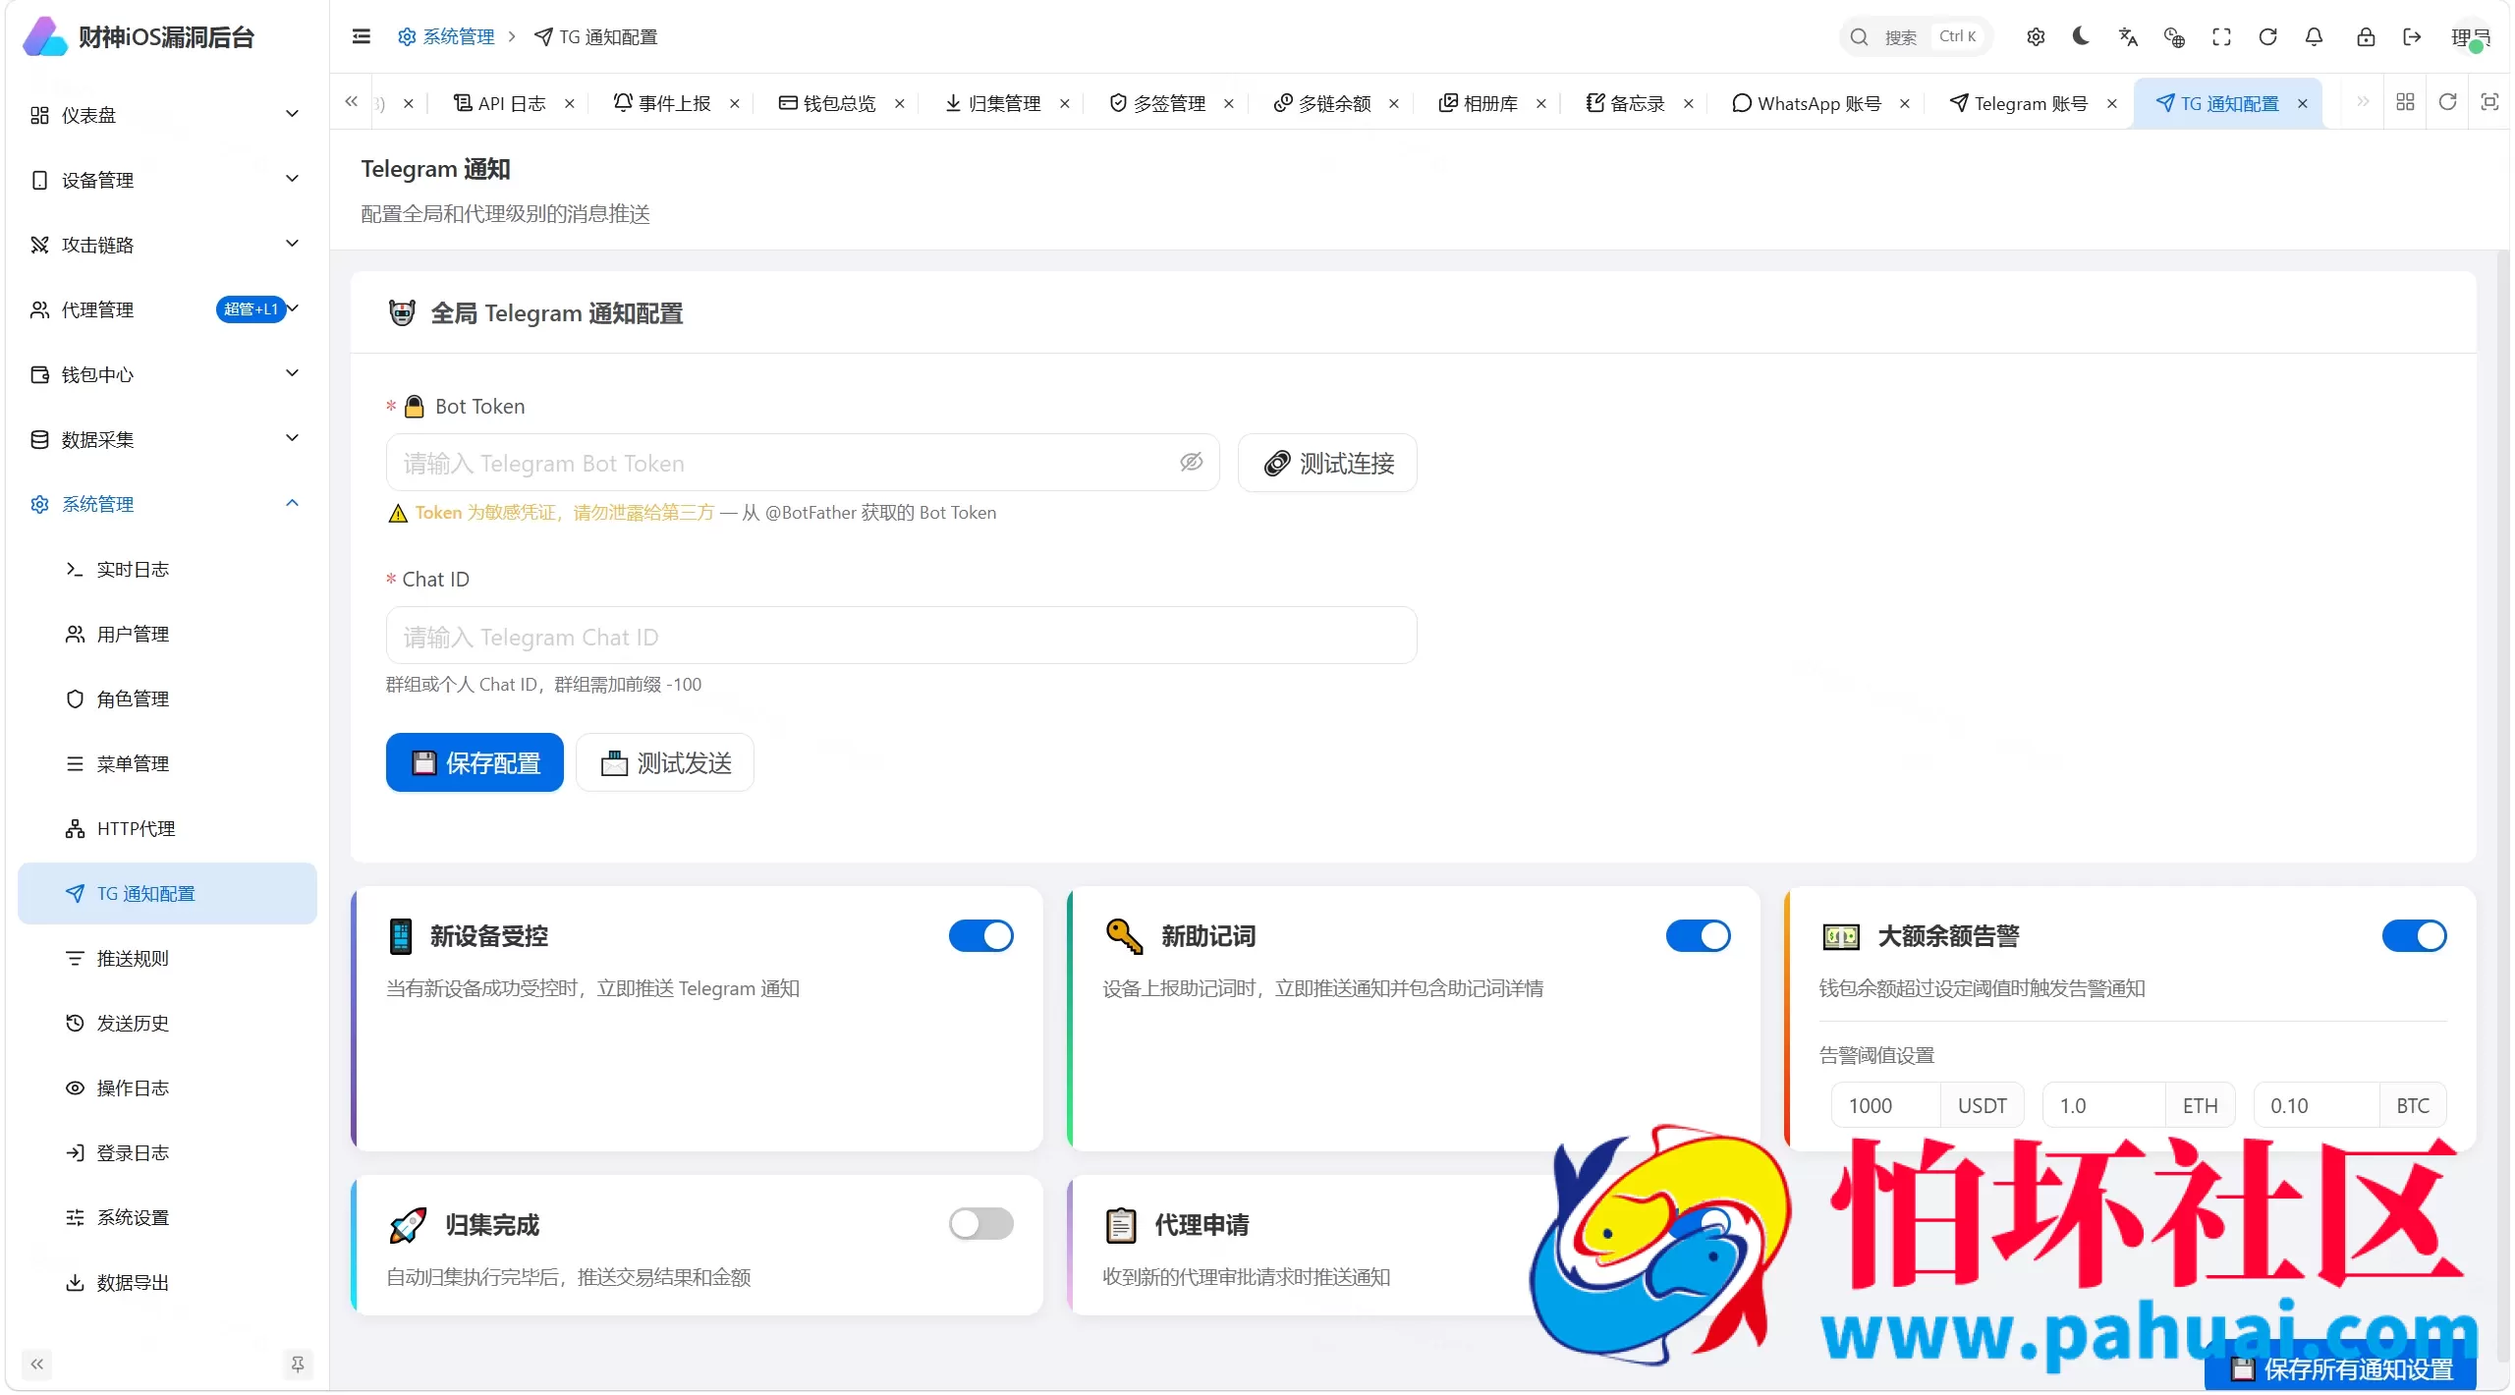Click the header refresh icon

click(x=2267, y=36)
